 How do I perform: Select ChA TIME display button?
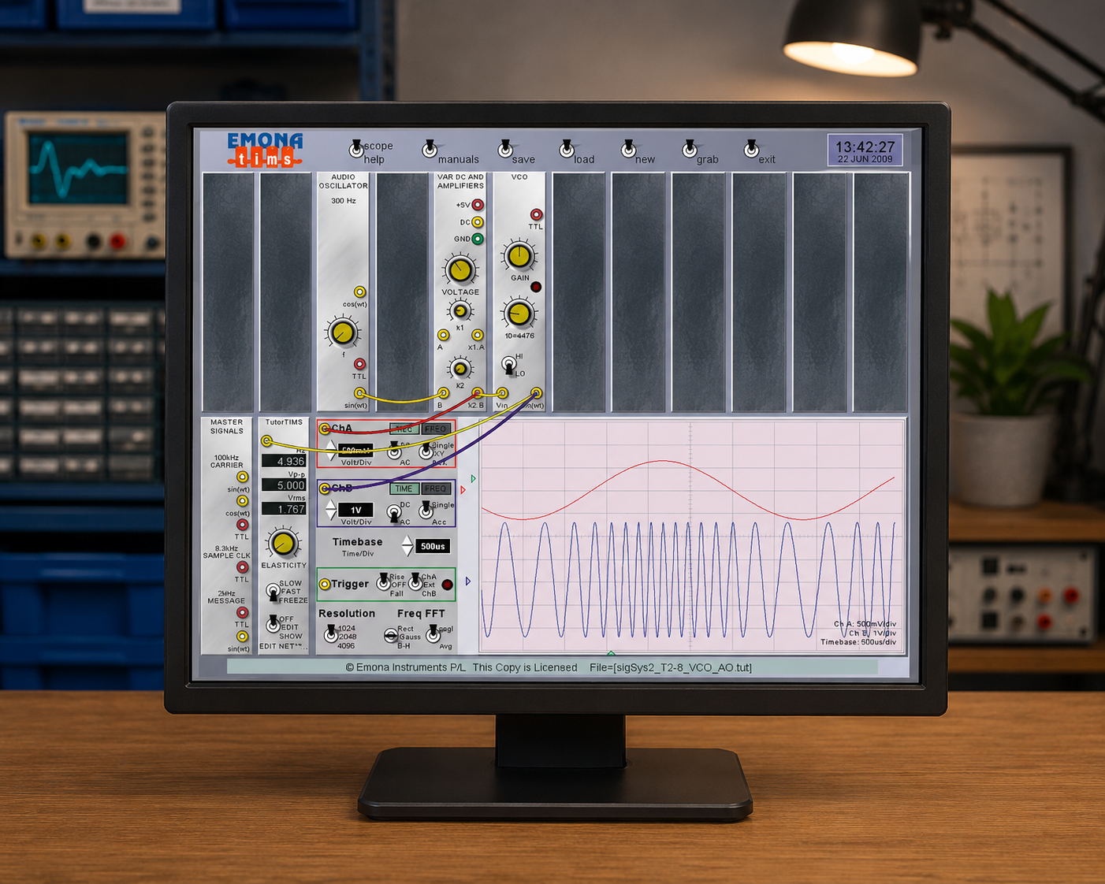(x=404, y=429)
